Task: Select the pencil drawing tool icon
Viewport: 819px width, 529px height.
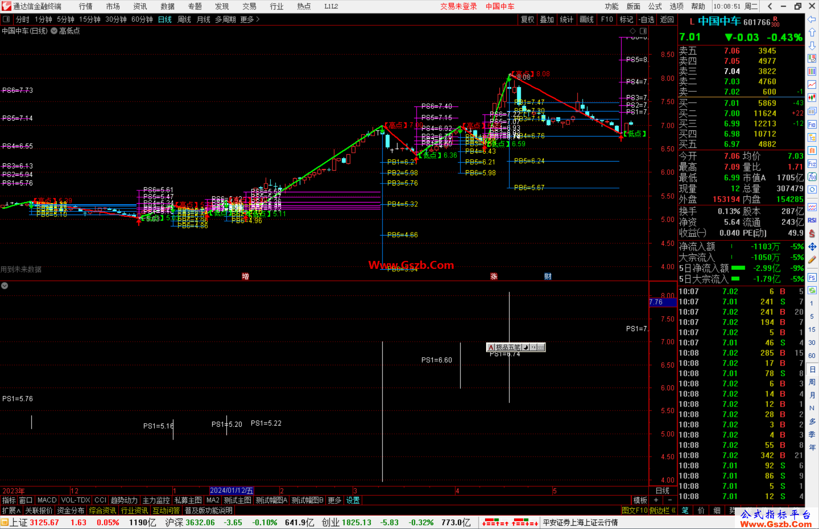Action: click(x=812, y=260)
